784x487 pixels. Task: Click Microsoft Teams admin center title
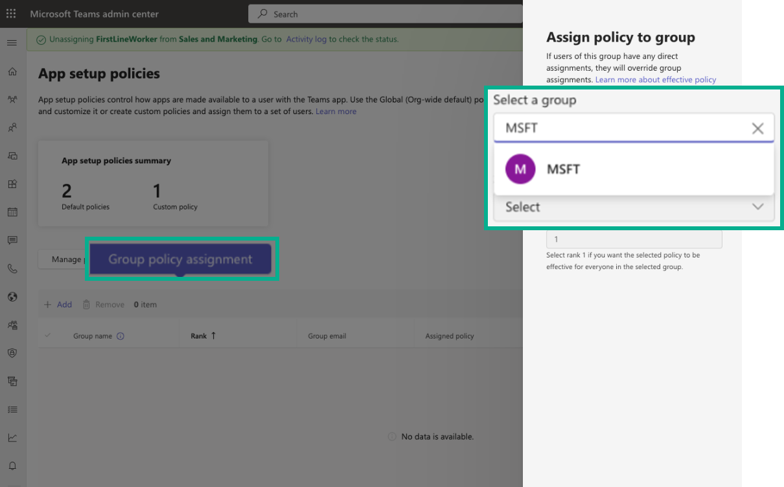coord(95,14)
